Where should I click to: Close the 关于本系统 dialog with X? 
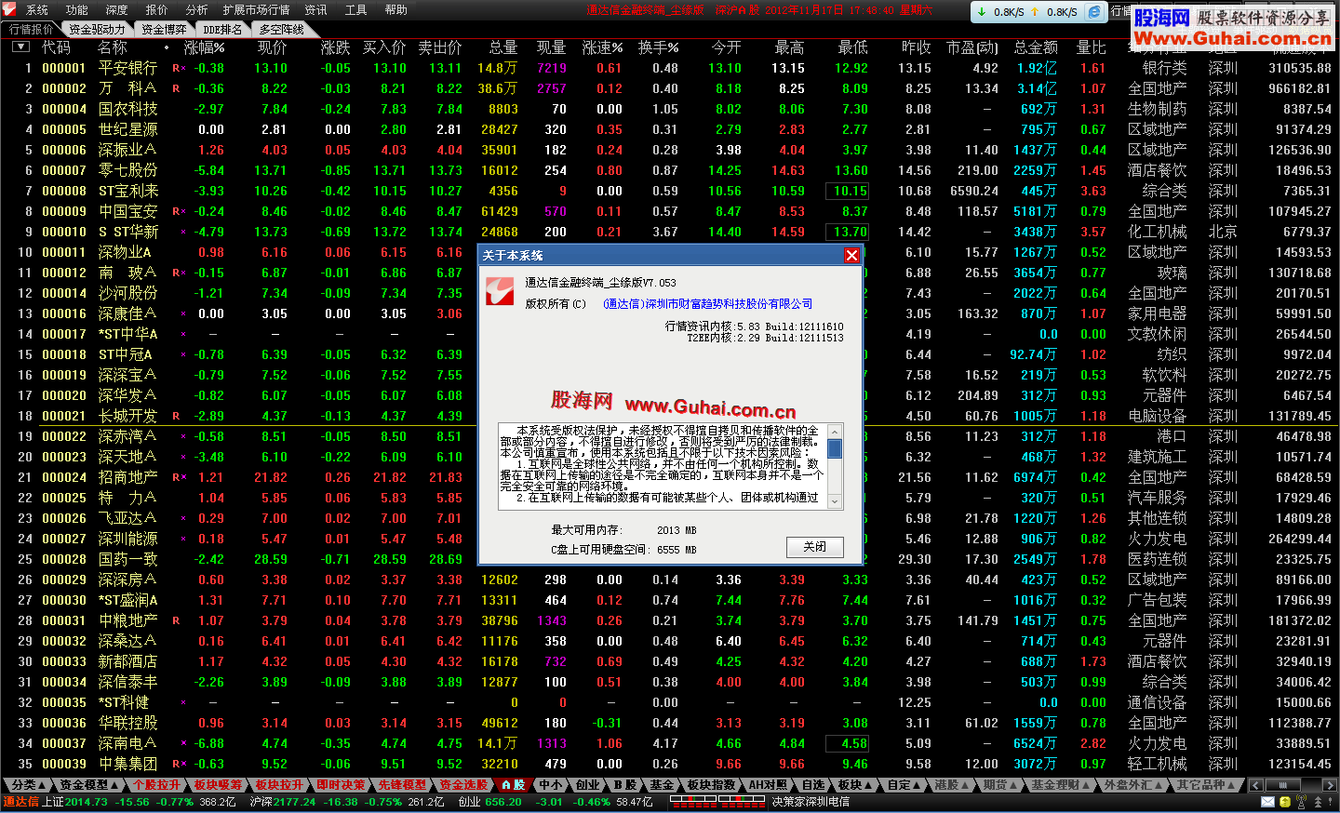851,255
